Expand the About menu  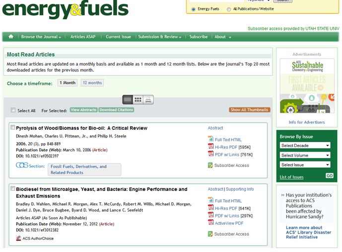pyautogui.click(x=223, y=37)
